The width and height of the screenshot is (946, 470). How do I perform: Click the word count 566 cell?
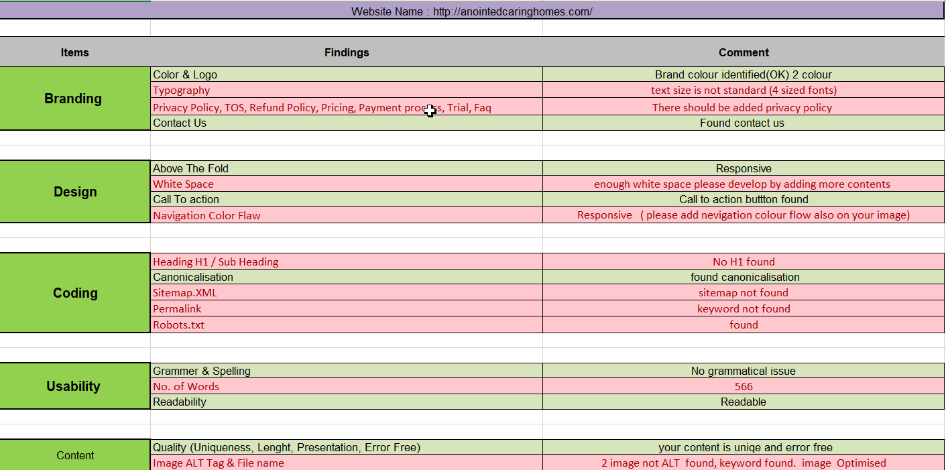point(743,386)
